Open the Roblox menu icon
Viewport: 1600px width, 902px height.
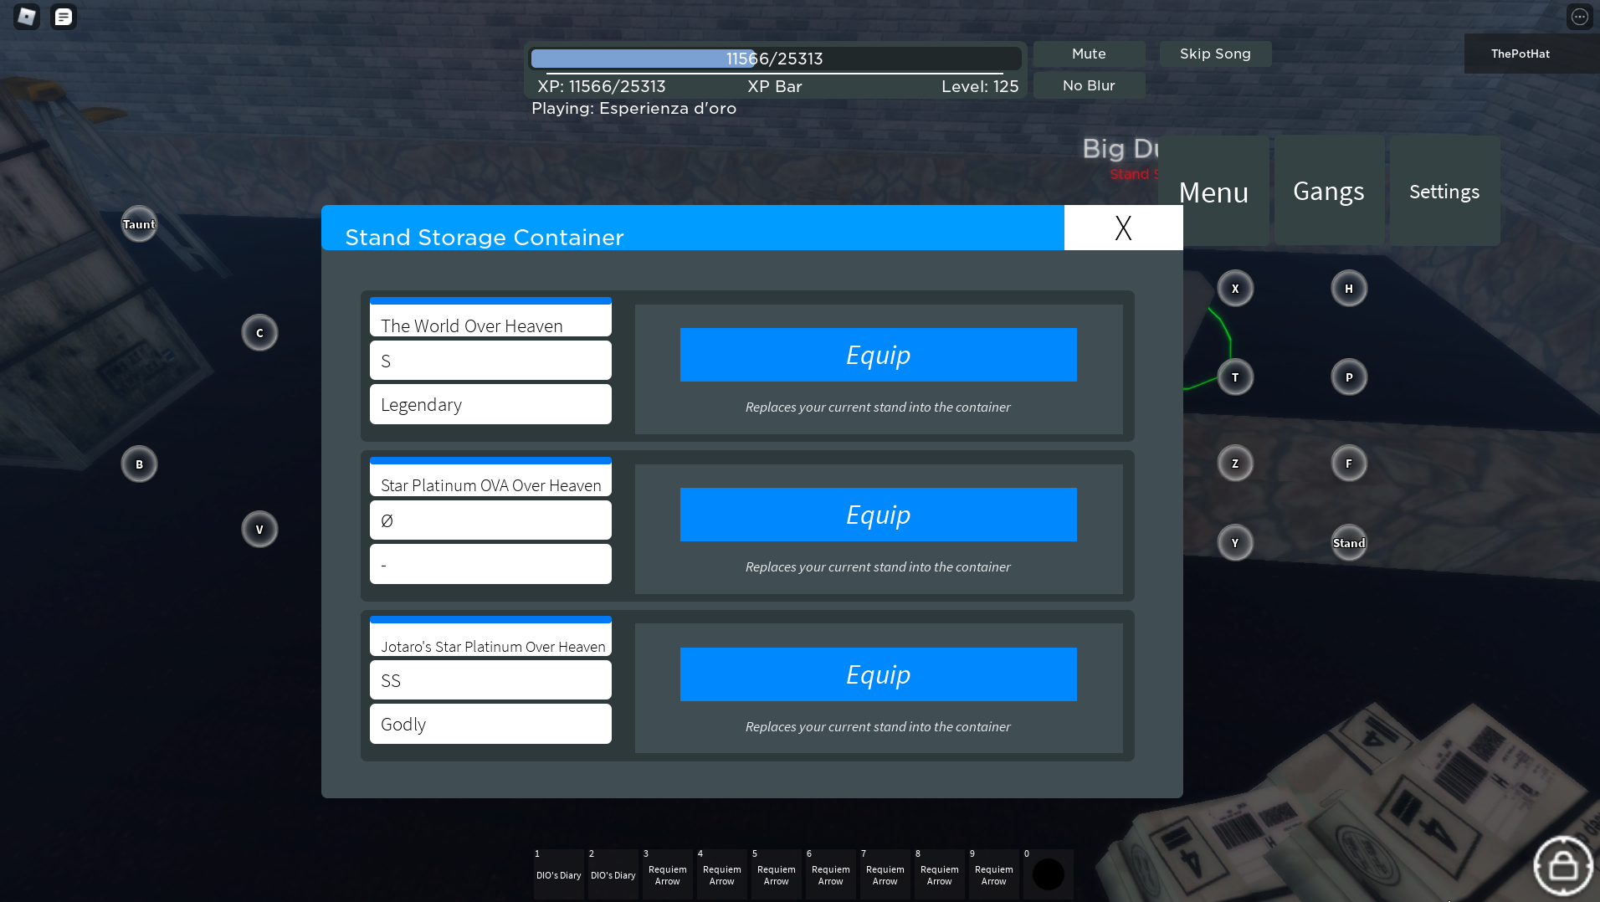point(27,17)
